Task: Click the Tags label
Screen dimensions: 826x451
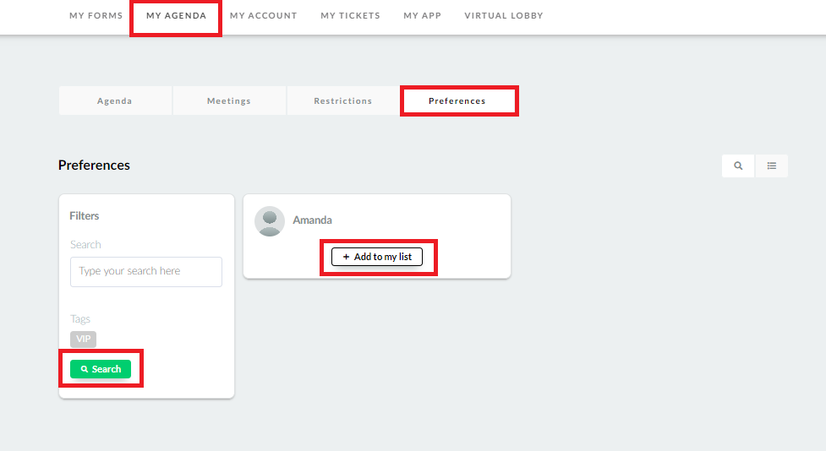Action: coord(80,319)
